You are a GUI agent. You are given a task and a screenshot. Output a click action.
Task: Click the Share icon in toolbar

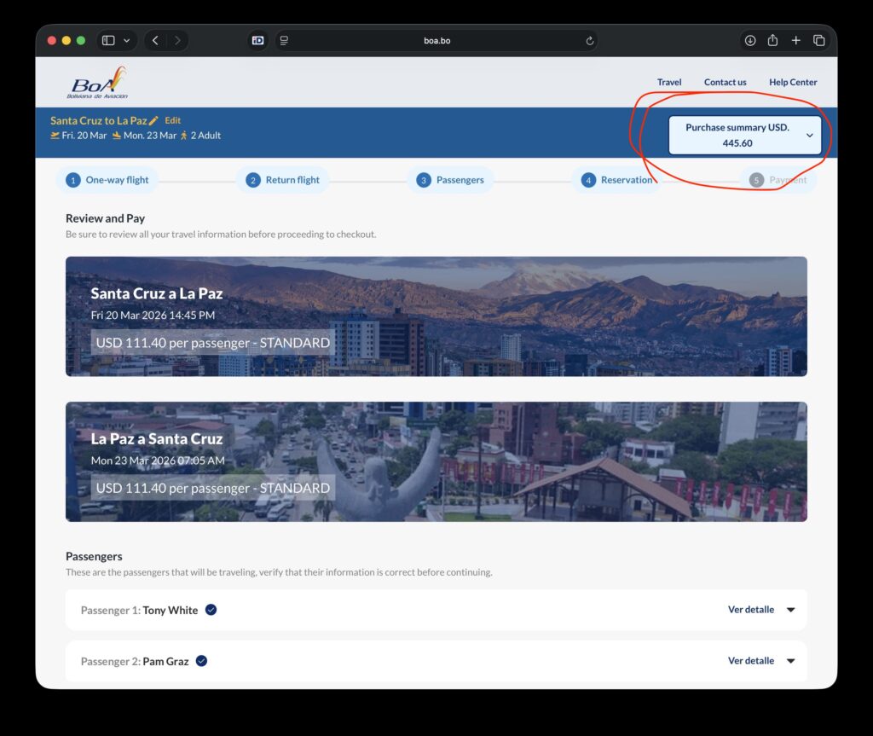point(773,40)
